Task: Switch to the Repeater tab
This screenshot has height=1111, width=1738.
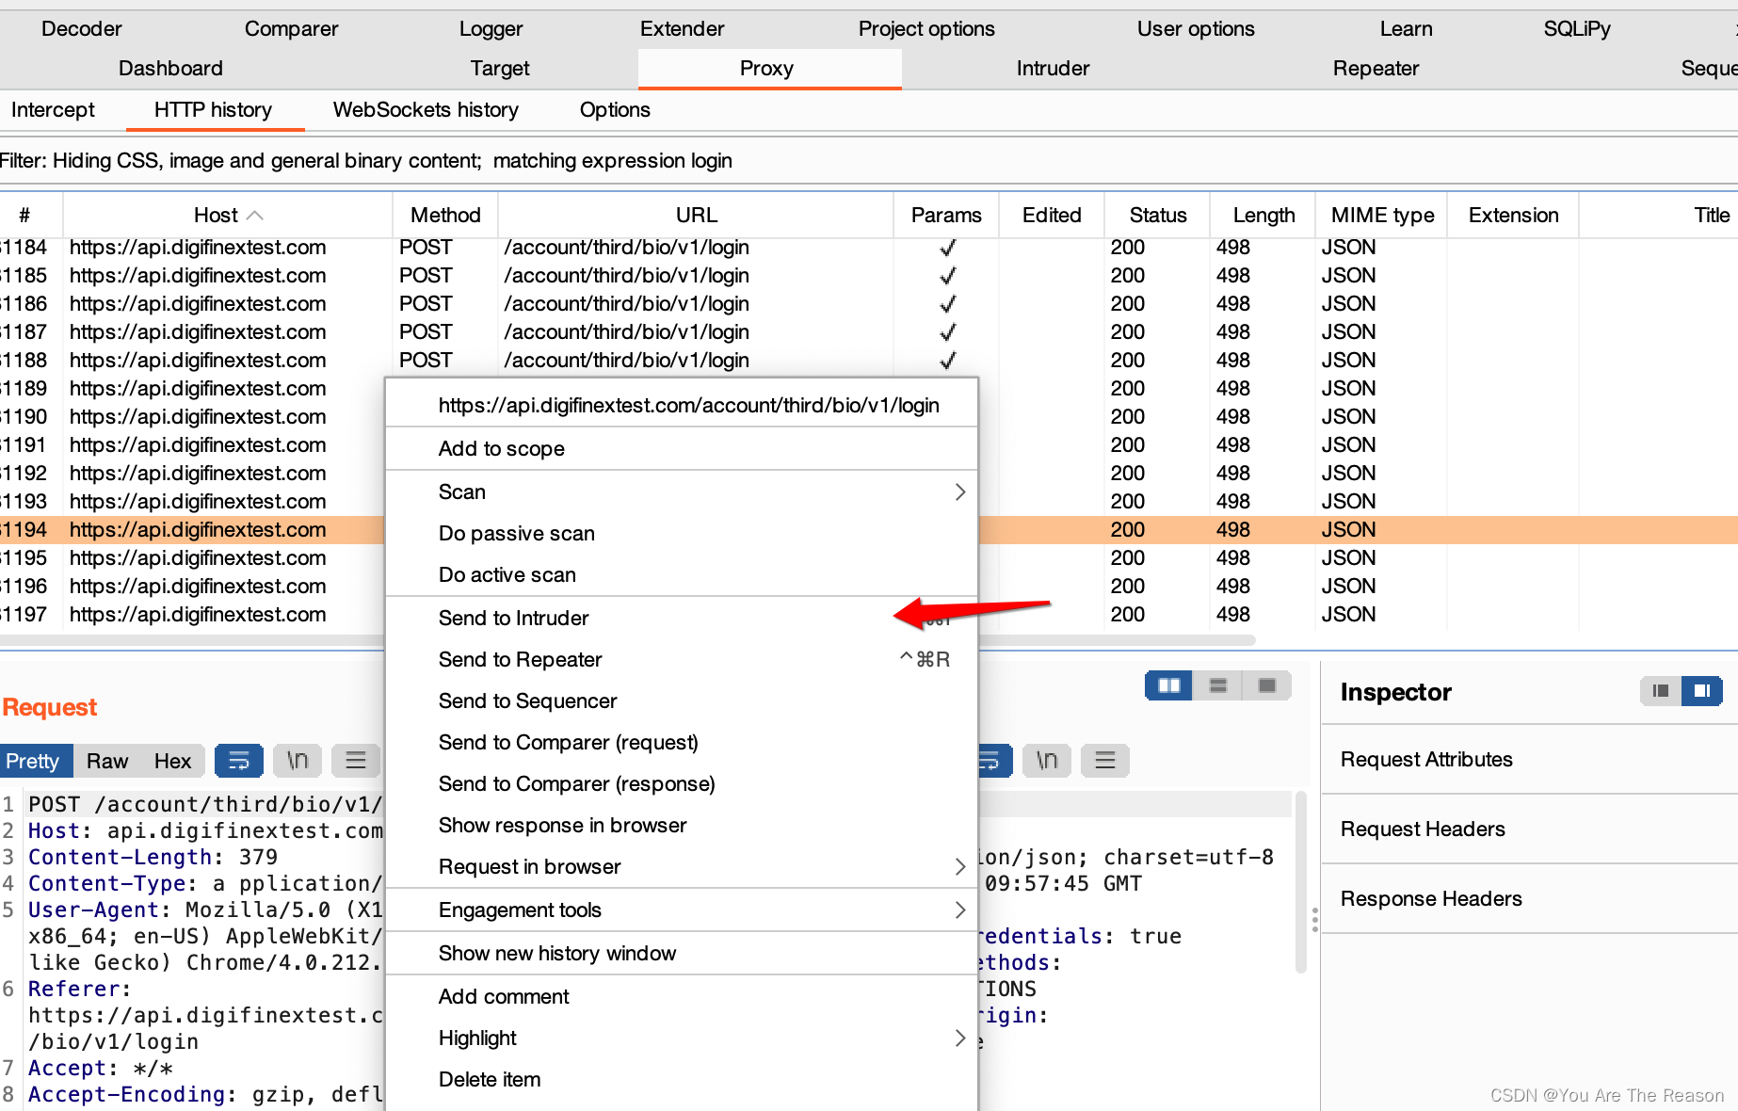Action: coord(1376,69)
